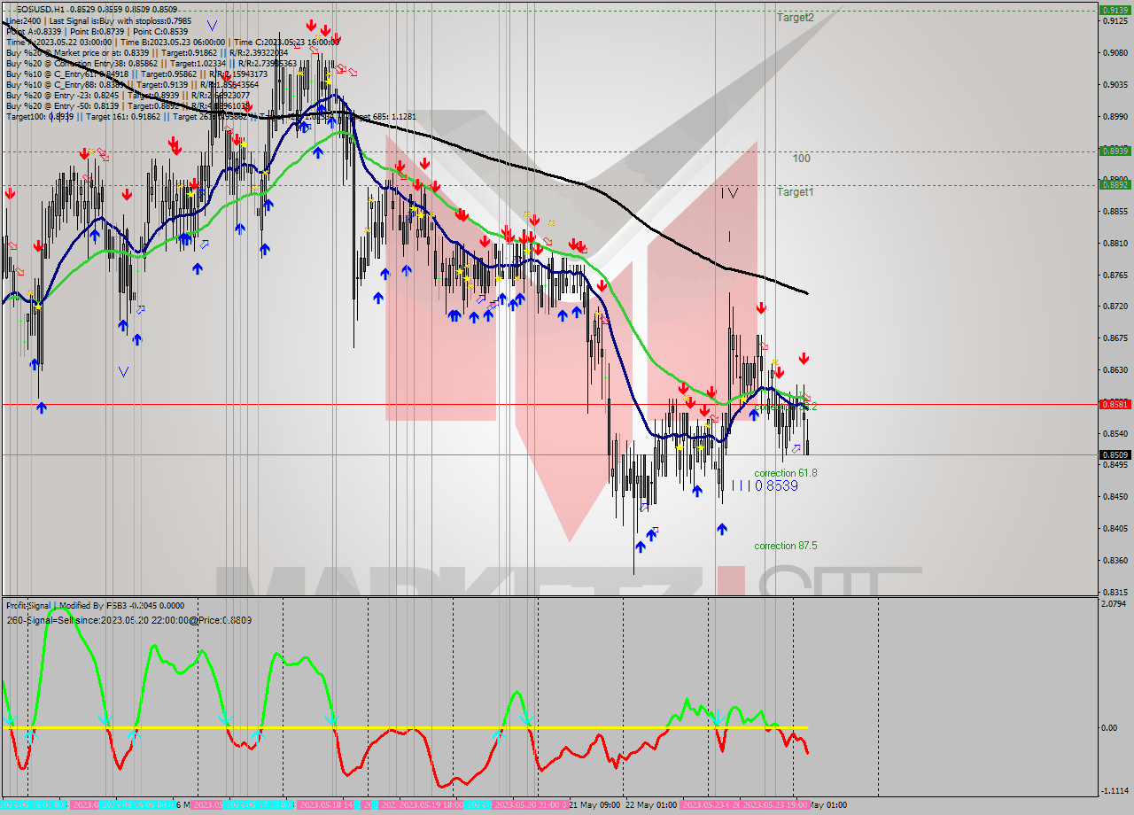Click the Target1 level label
This screenshot has height=815, width=1134.
tap(795, 191)
